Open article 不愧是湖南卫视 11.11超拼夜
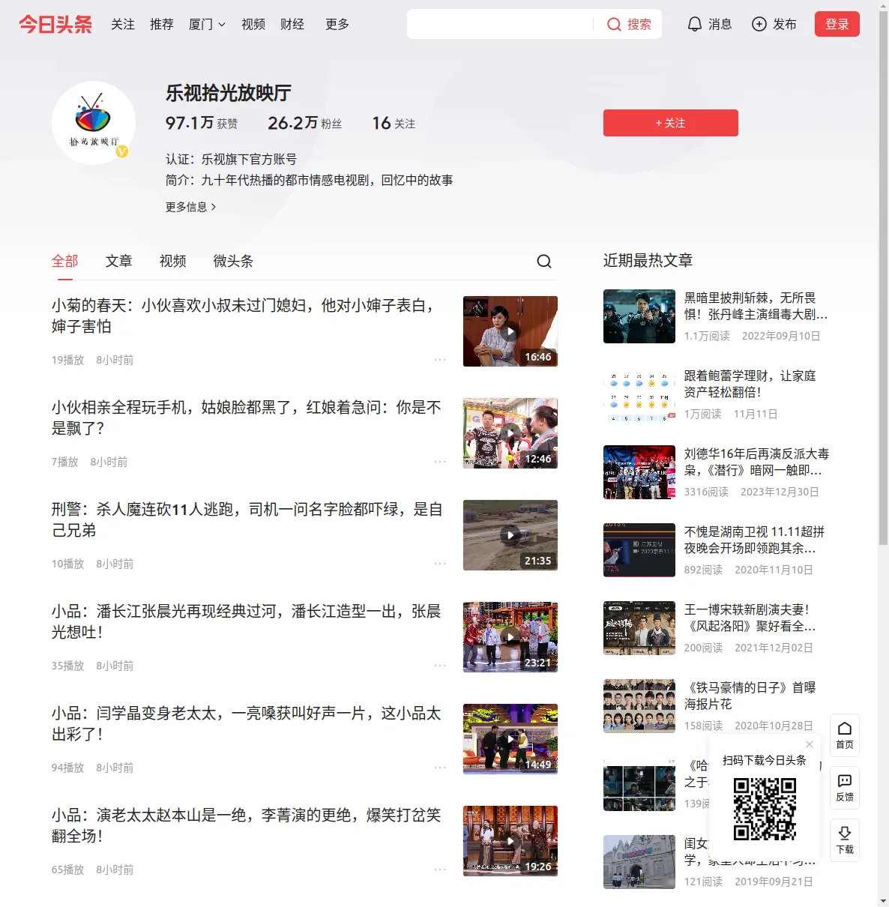Viewport: 889px width, 907px height. tap(755, 540)
